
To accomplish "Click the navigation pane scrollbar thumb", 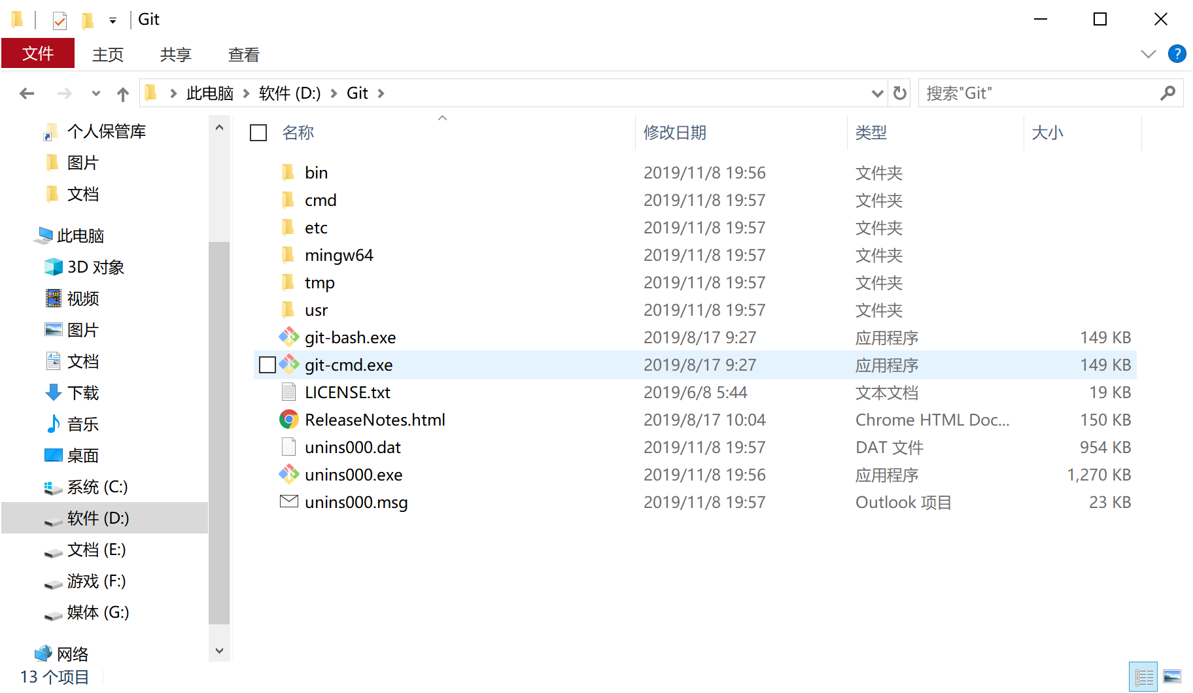I will (219, 431).
